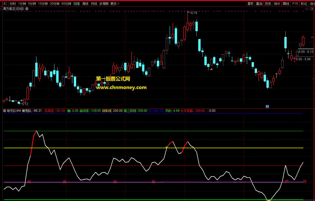Click the green dot signal on indicator line
The height and width of the screenshot is (201, 315).
(x=167, y=147)
